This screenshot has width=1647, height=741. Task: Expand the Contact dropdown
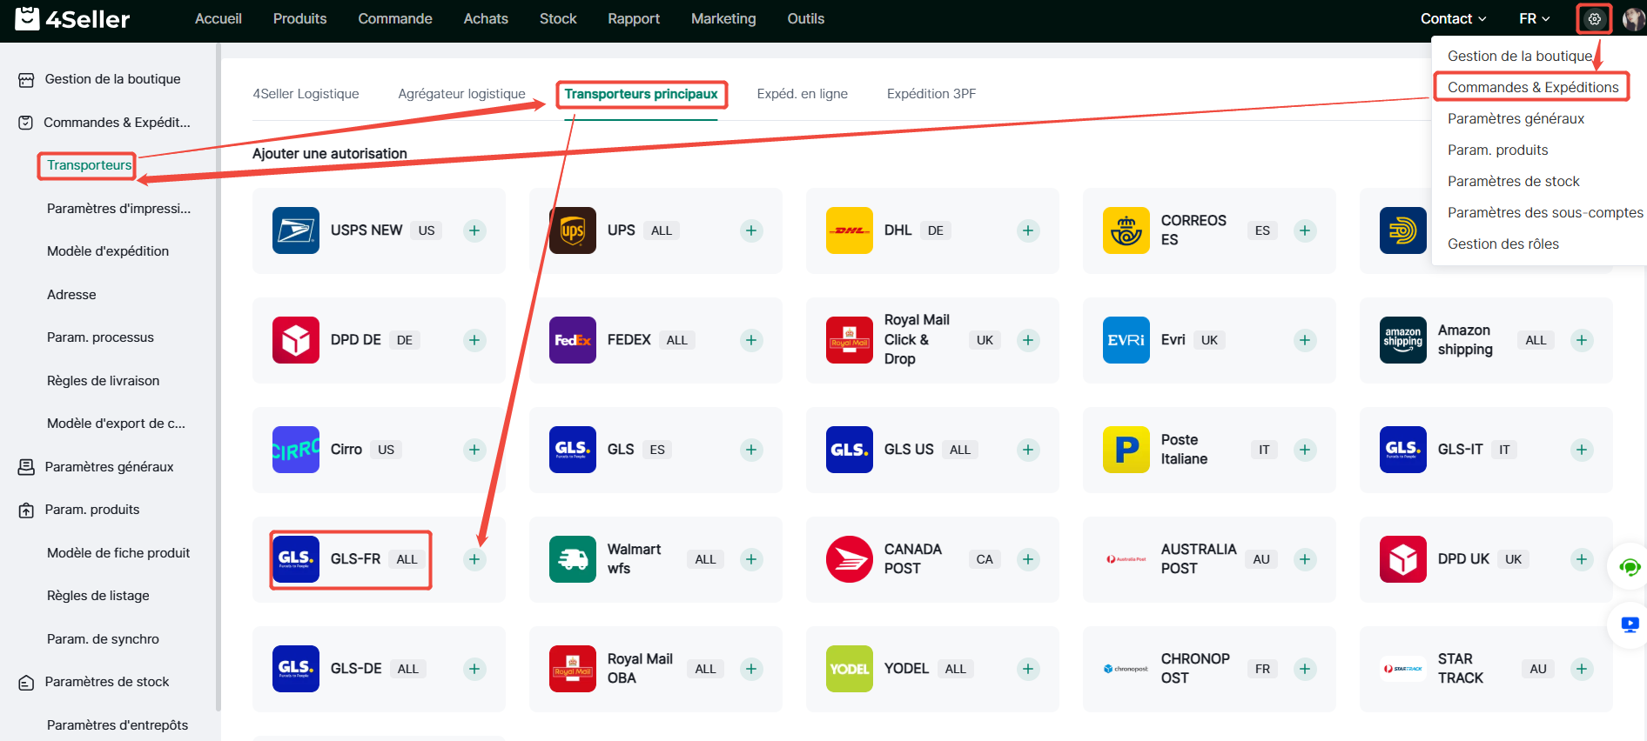coord(1453,18)
